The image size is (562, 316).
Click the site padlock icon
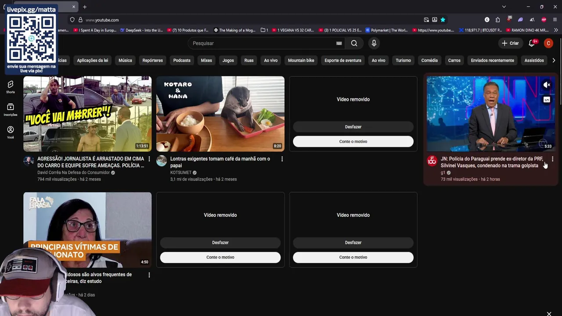pyautogui.click(x=80, y=20)
